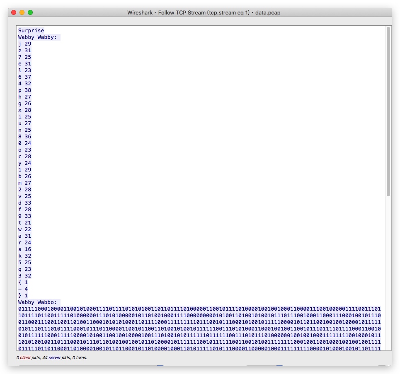Click the '7 25' row
This screenshot has height=374, width=400.
tap(24, 57)
